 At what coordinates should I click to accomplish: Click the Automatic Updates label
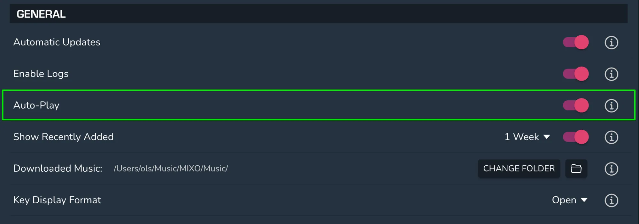point(57,42)
